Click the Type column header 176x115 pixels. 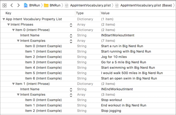click(x=80, y=13)
